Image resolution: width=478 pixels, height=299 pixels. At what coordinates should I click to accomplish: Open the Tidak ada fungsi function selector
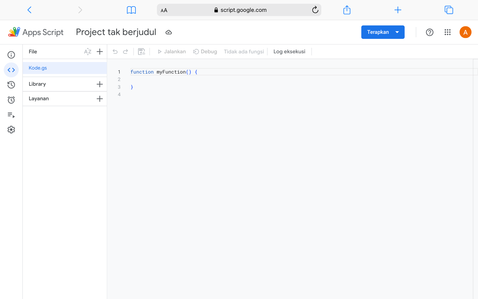[244, 52]
